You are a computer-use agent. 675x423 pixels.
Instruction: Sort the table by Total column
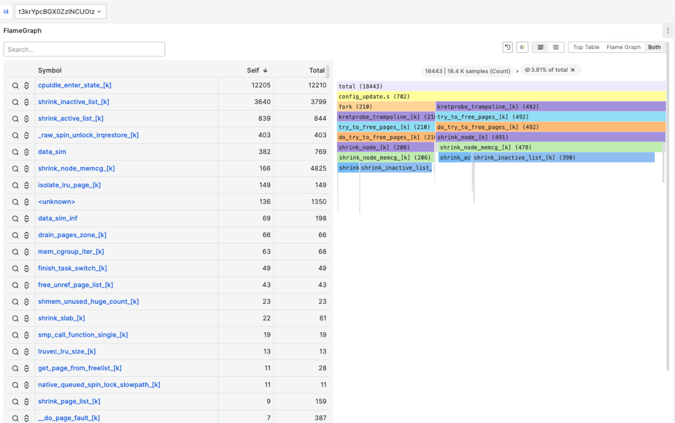coord(316,70)
